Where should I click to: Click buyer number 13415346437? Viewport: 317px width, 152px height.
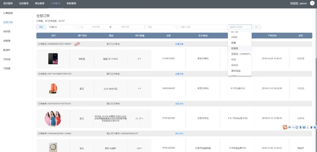click(168, 88)
